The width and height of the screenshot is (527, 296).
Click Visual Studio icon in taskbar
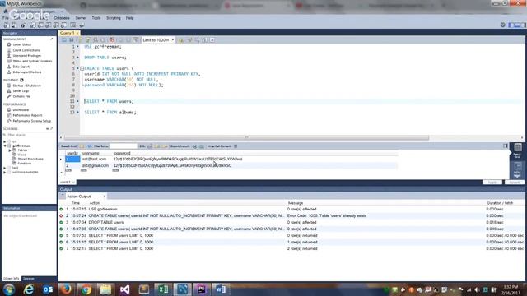point(124,289)
